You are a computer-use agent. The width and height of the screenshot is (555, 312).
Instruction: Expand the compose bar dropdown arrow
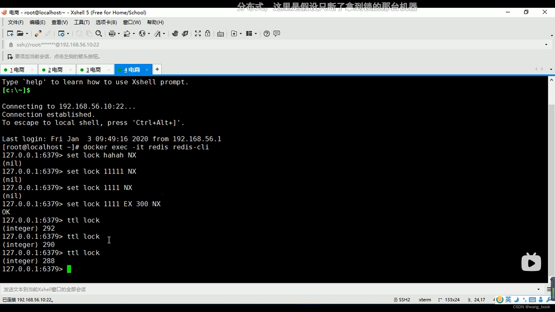(x=539, y=289)
